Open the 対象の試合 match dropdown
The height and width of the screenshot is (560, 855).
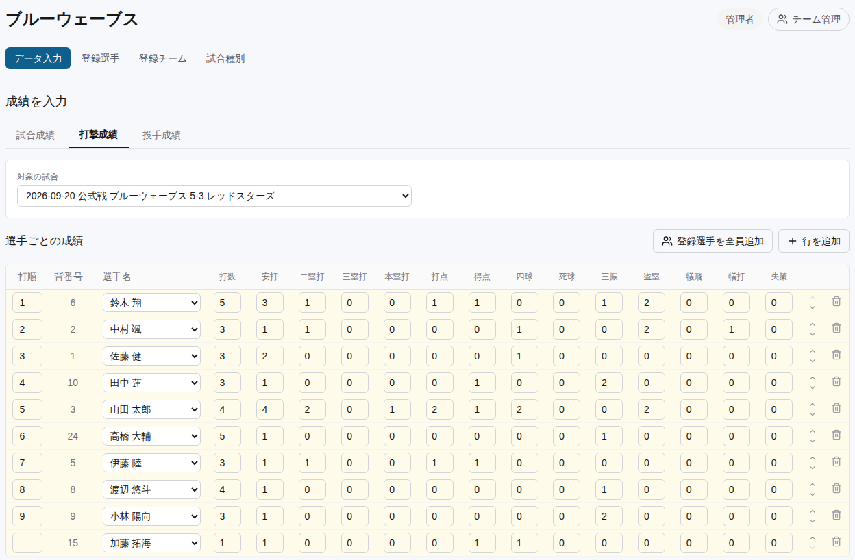(x=214, y=196)
